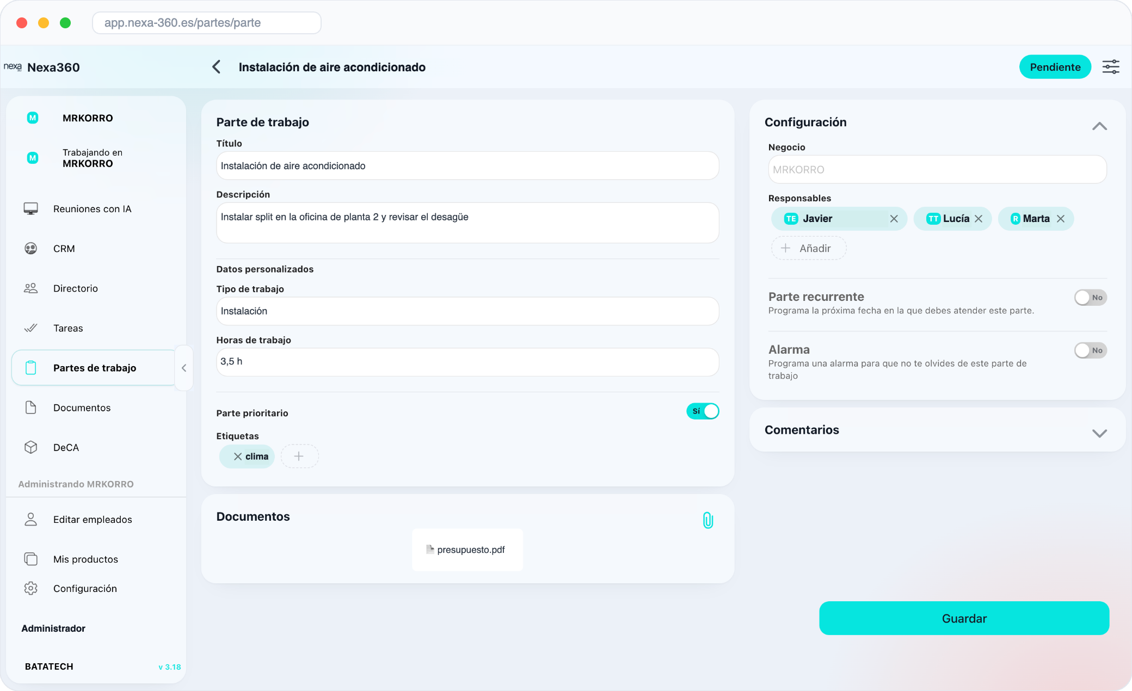Toggle Parte prioritario switch off
The width and height of the screenshot is (1132, 691).
pyautogui.click(x=703, y=411)
